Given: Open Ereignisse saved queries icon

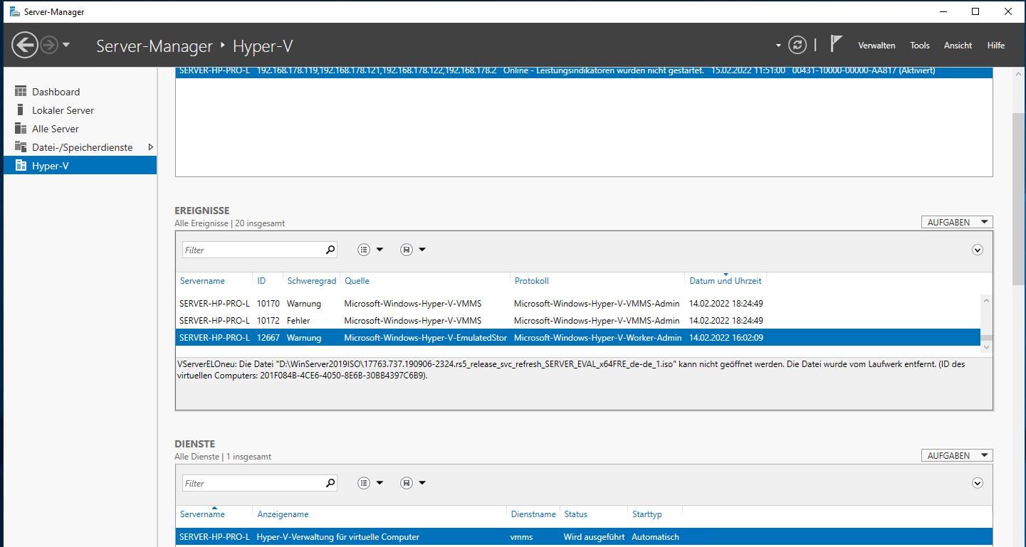Looking at the screenshot, I should click(x=407, y=250).
